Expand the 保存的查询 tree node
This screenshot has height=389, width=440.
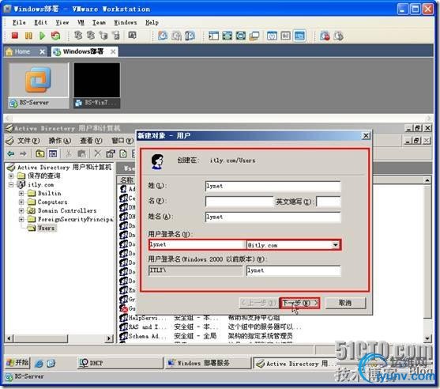11,176
